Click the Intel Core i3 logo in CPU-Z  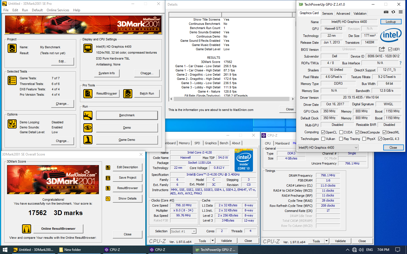(244, 160)
